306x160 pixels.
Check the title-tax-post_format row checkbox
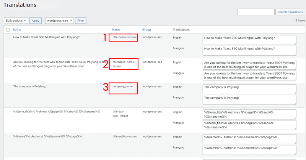[x=8, y=112]
